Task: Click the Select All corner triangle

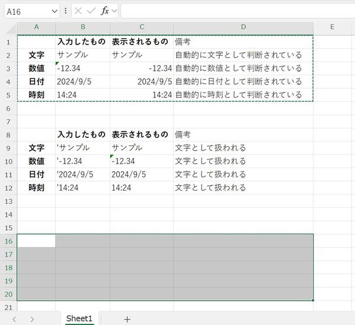Action: pos(11,29)
